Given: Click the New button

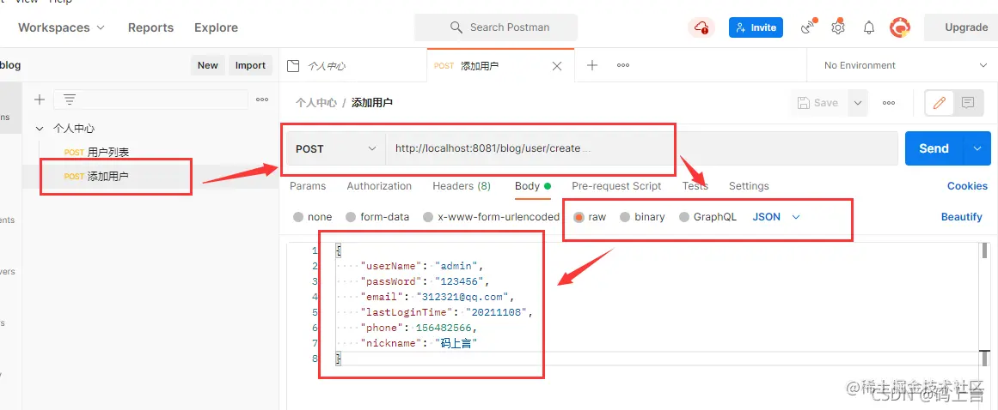Looking at the screenshot, I should point(207,65).
